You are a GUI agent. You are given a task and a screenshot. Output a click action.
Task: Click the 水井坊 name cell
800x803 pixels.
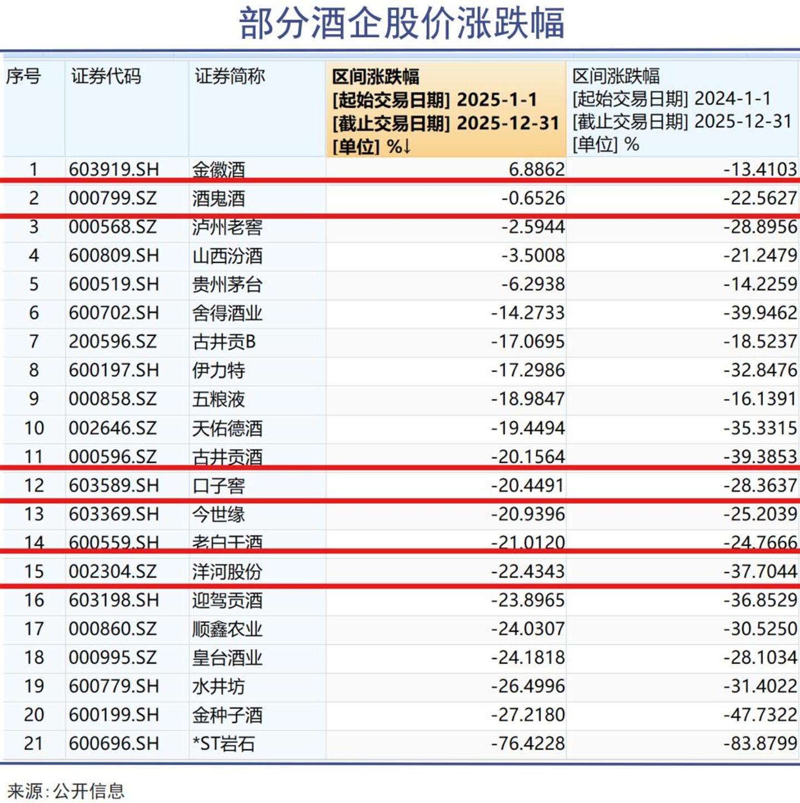click(218, 686)
